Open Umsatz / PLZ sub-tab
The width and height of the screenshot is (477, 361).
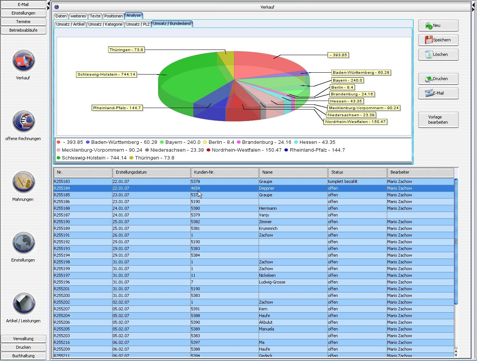point(138,24)
